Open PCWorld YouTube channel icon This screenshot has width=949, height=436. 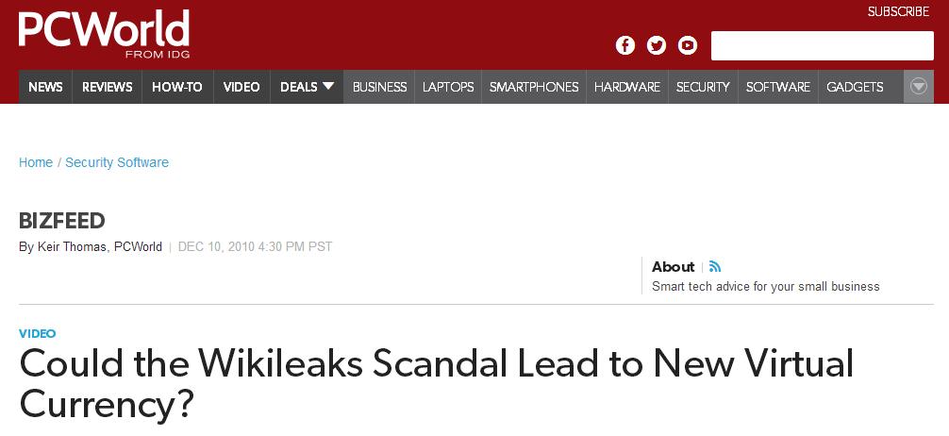pyautogui.click(x=687, y=45)
